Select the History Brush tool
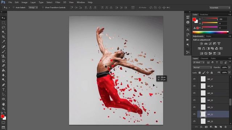Screen dimensions: 232x130 pos(3,61)
